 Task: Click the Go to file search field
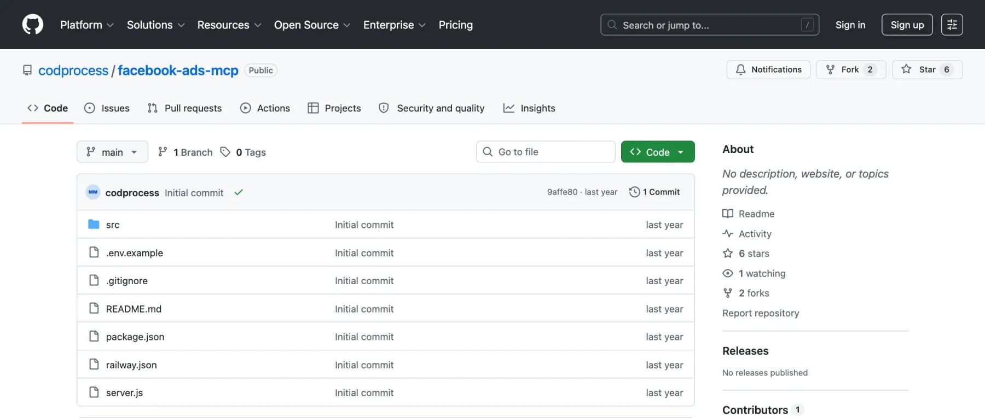546,152
